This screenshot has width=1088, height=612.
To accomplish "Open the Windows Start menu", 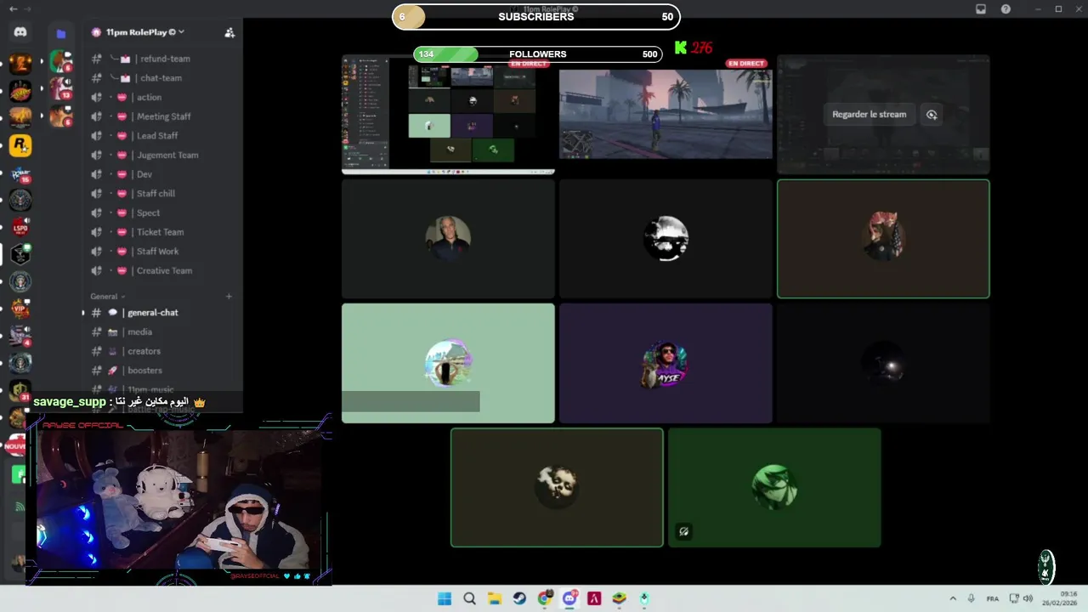I will click(x=444, y=598).
